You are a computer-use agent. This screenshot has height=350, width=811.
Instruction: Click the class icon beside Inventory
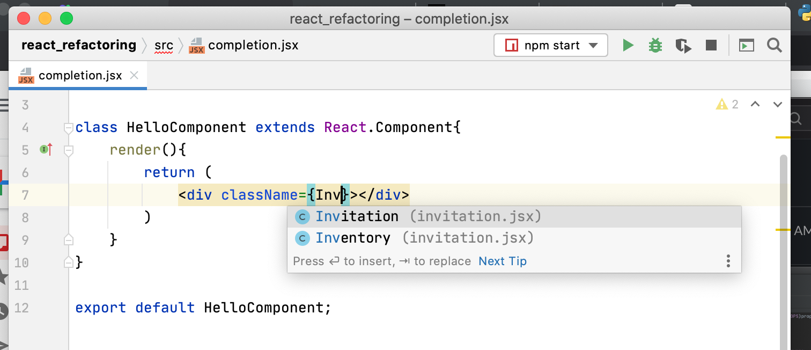pyautogui.click(x=303, y=238)
